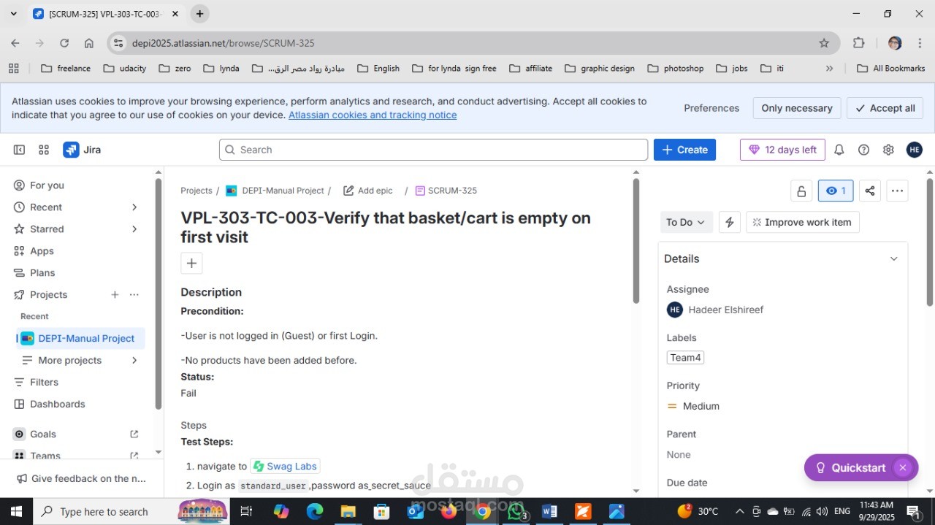Screen dimensions: 935x525
Task: Reload the page
Action: [x=64, y=43]
